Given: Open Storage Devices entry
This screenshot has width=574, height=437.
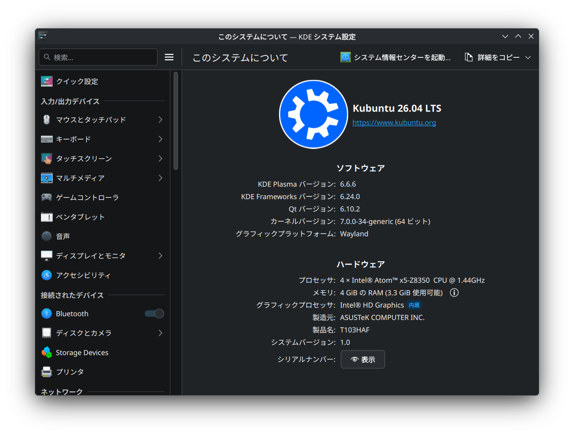Looking at the screenshot, I should point(103,352).
